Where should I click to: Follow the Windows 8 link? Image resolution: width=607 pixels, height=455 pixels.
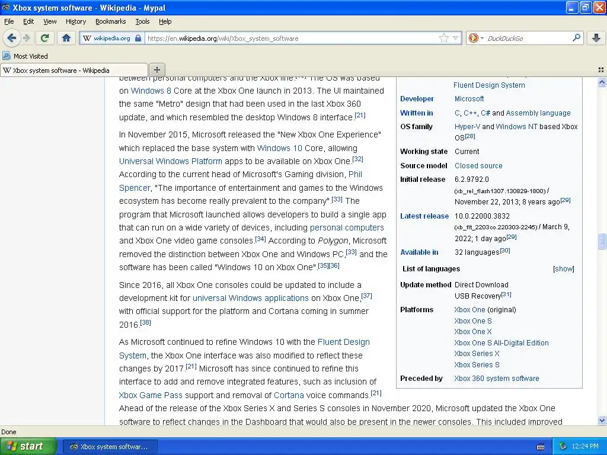click(151, 91)
